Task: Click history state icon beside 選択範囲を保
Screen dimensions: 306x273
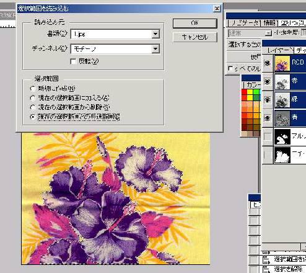Action: (266, 259)
